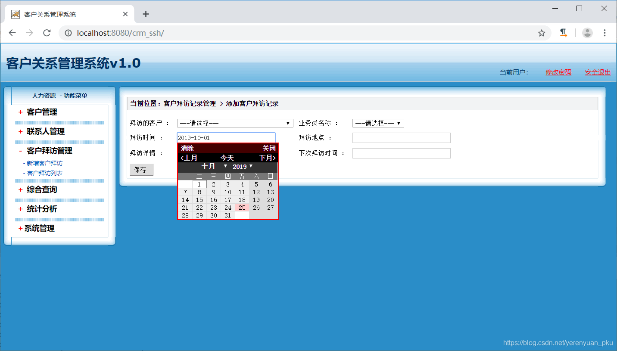
Task: Click the browser forward arrow
Action: pos(29,33)
